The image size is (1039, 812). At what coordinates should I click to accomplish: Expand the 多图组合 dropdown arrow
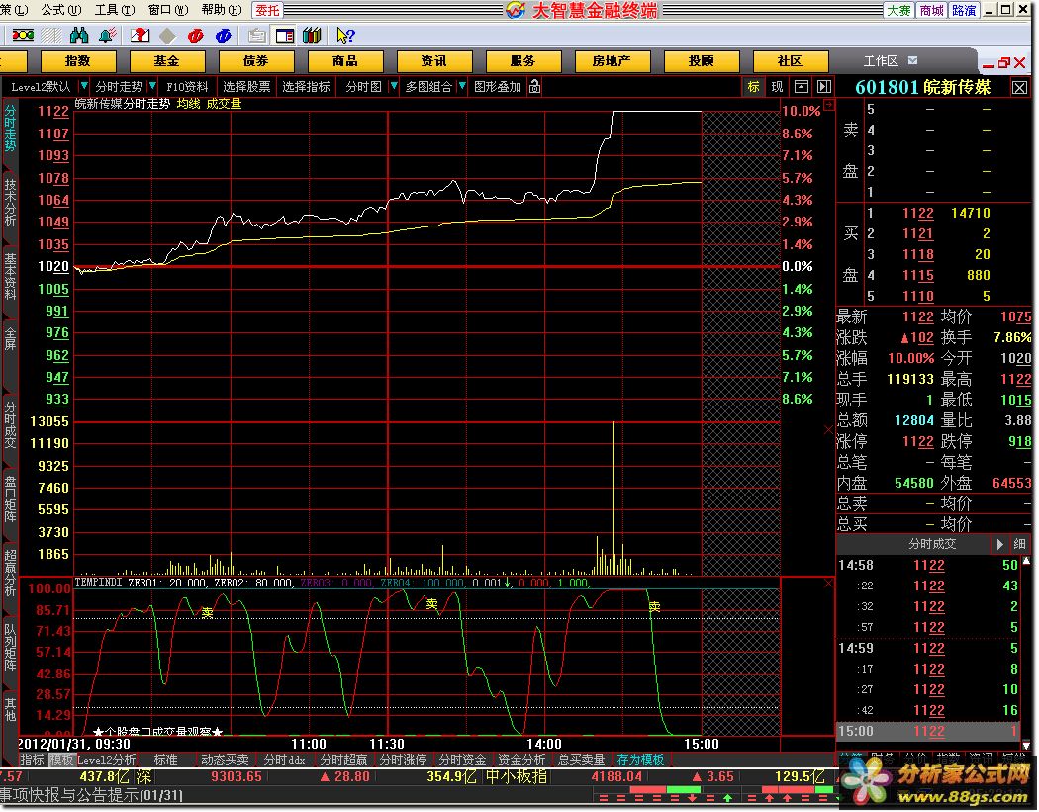pos(462,86)
